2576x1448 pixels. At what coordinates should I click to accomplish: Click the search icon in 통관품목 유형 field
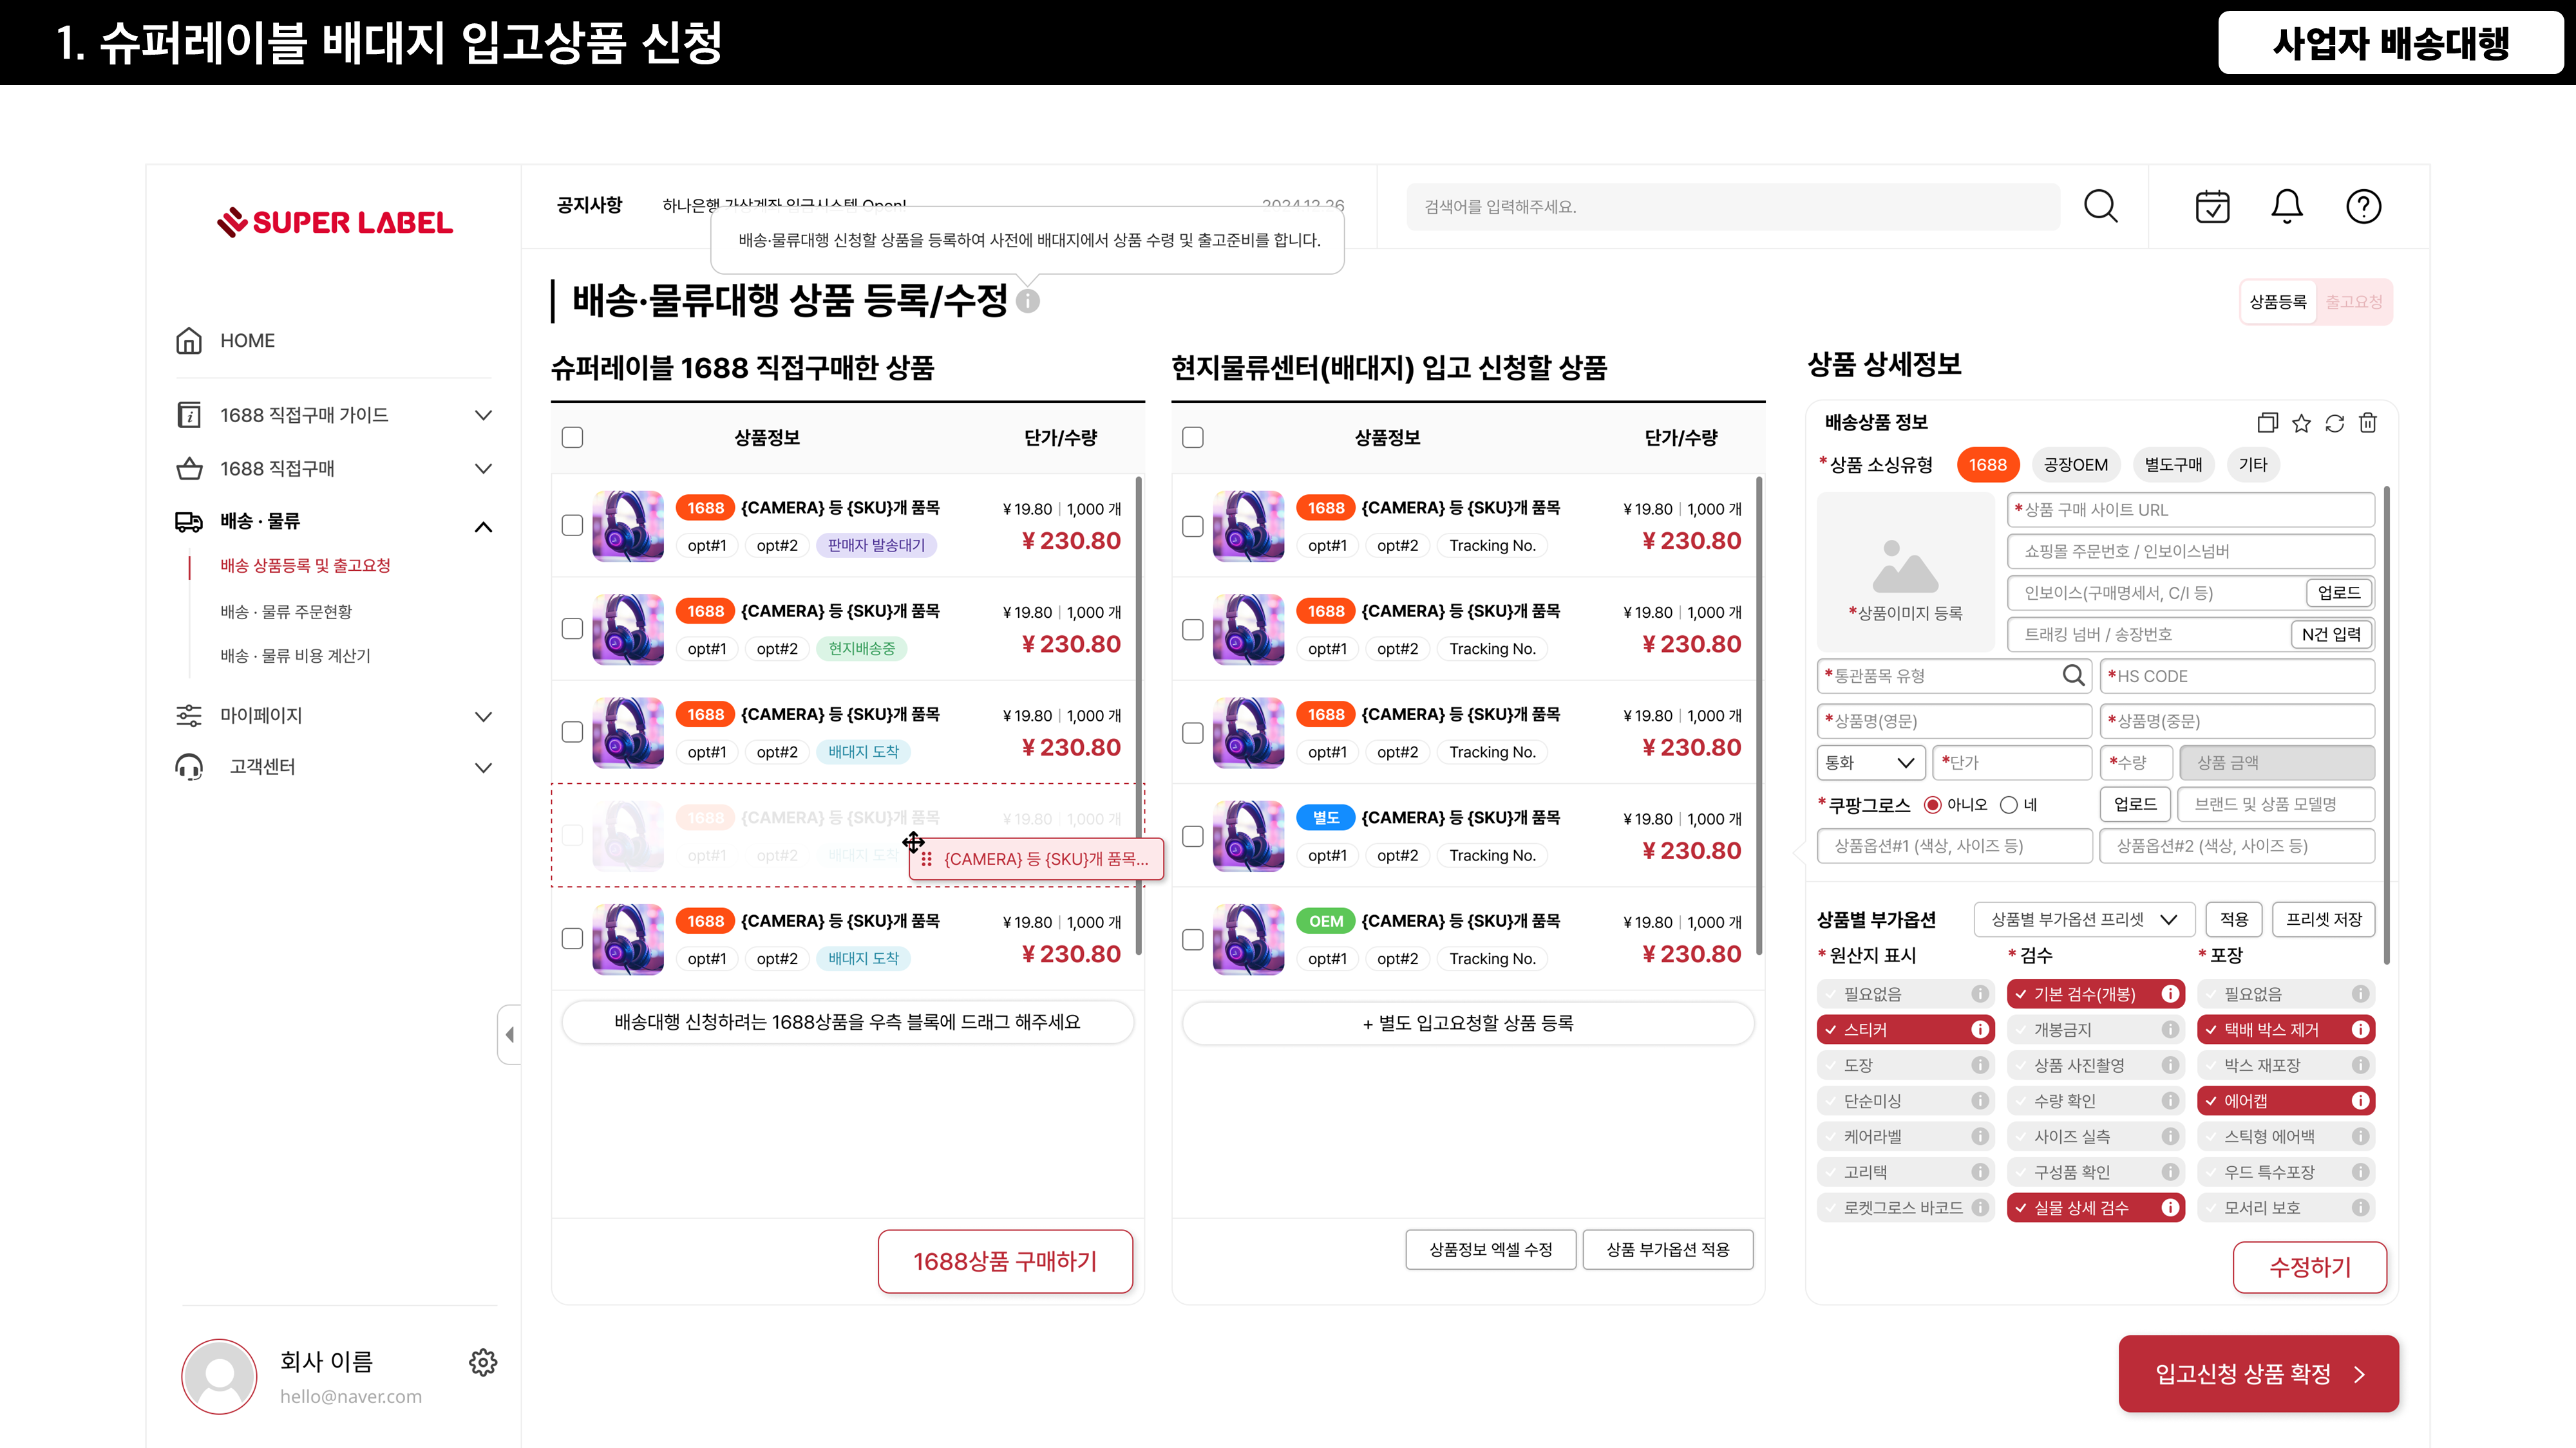2073,676
